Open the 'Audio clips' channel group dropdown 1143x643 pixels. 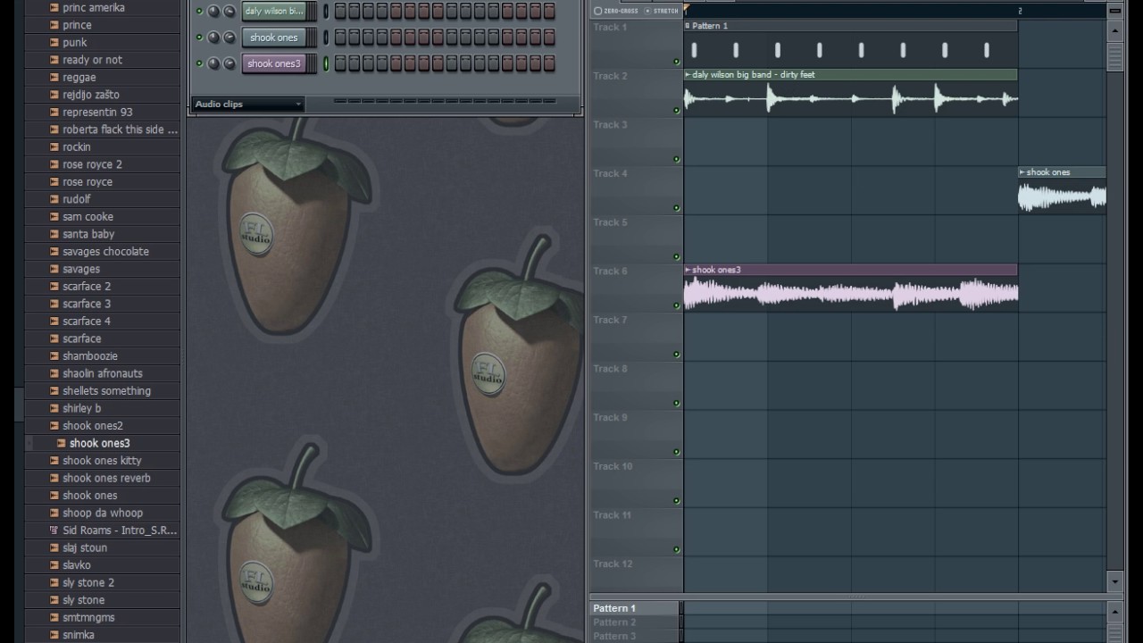click(248, 104)
